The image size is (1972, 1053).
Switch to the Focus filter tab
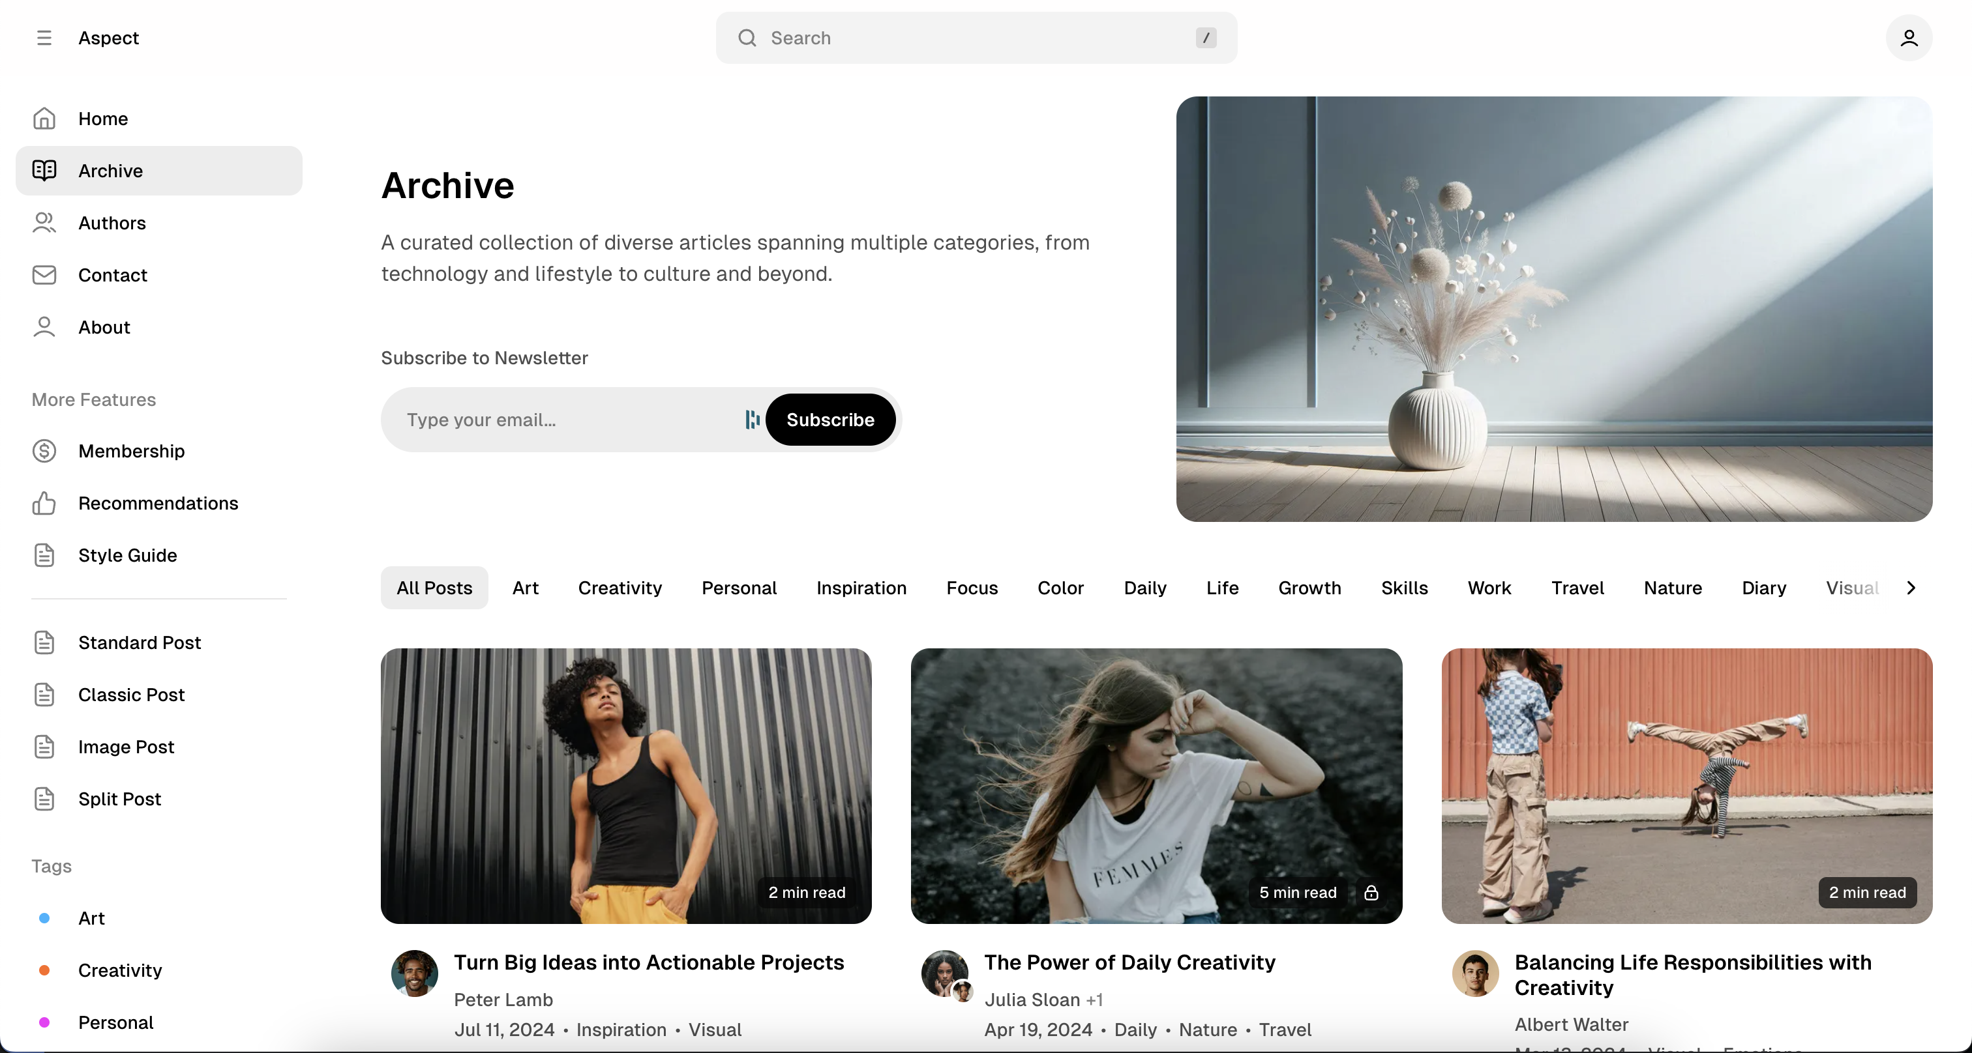pyautogui.click(x=972, y=587)
